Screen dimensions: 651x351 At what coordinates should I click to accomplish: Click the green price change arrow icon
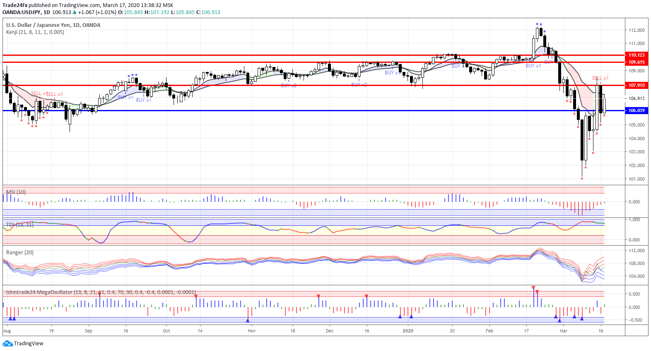coord(75,12)
